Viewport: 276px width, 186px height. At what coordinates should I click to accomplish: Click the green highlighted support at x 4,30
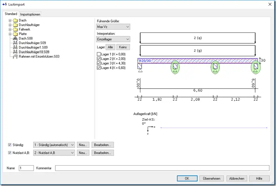click(215, 67)
